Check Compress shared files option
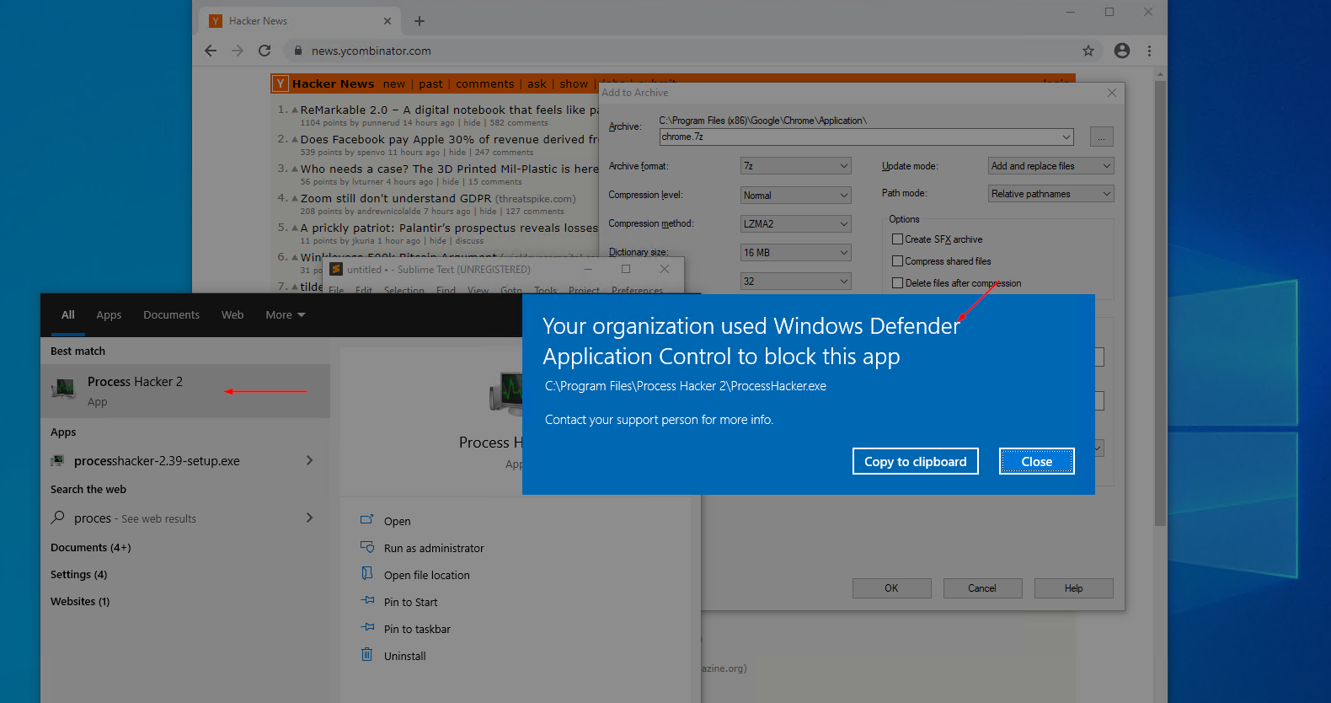 point(897,261)
